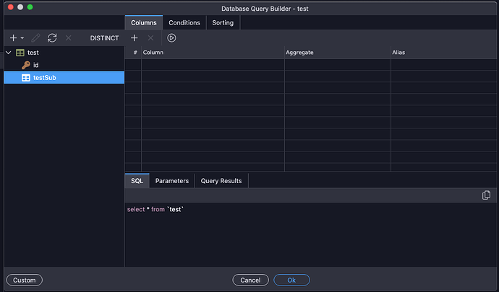Click the Aggregate column header
Viewport: 499px width, 292px height.
tap(337, 53)
